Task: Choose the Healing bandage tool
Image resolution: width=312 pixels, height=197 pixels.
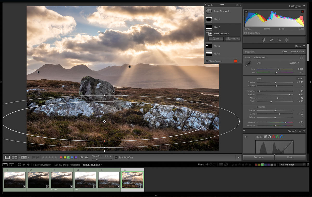Action: click(271, 40)
